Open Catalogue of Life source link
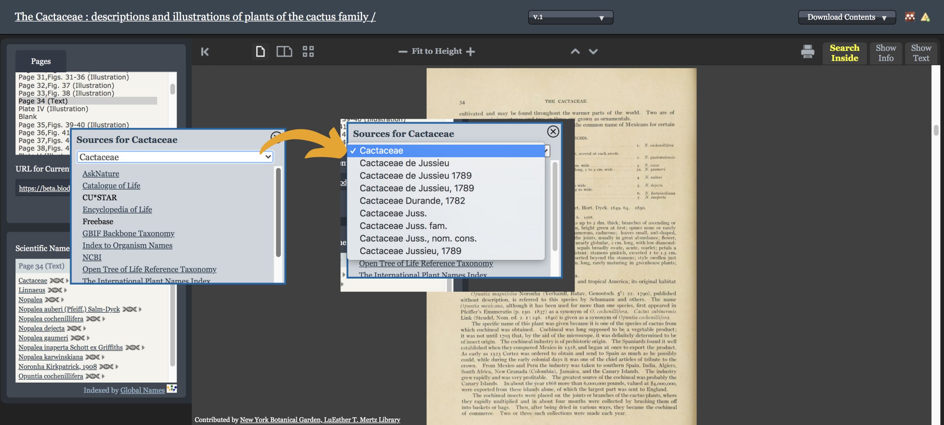Viewport: 944px width, 425px height. (111, 186)
